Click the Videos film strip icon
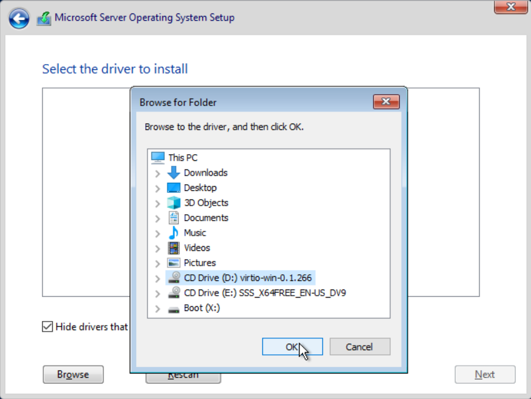The height and width of the screenshot is (399, 531). (173, 248)
